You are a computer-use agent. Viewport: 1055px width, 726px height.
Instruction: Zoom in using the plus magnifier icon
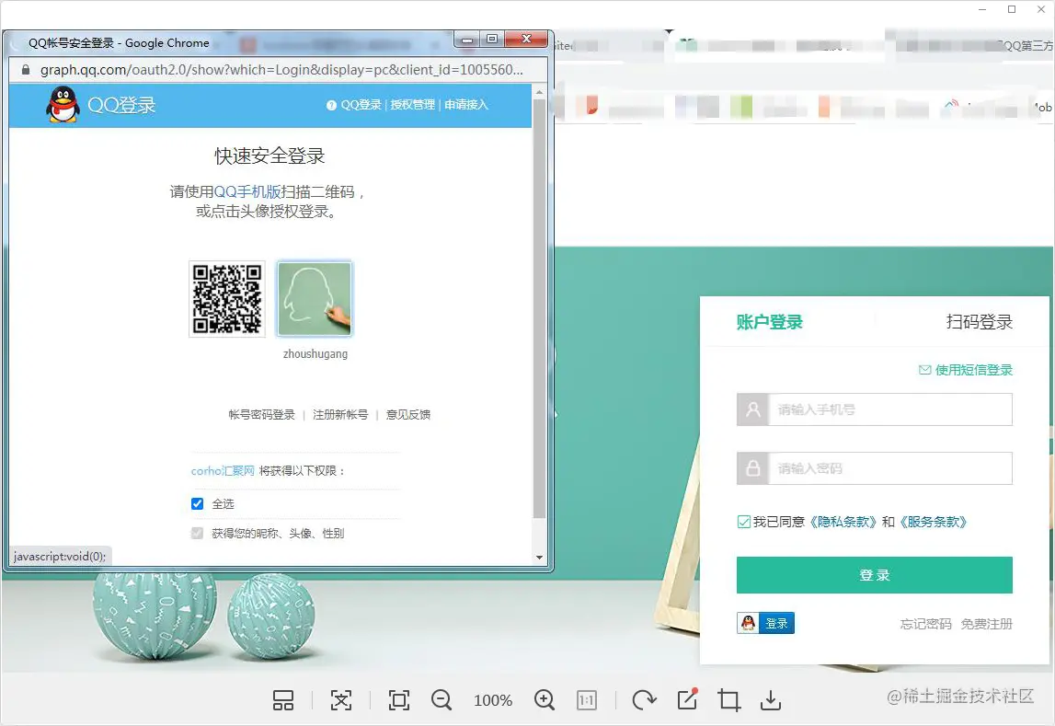click(x=545, y=700)
